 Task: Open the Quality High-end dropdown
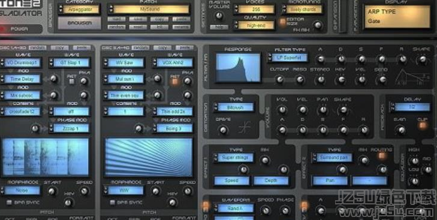(x=254, y=25)
